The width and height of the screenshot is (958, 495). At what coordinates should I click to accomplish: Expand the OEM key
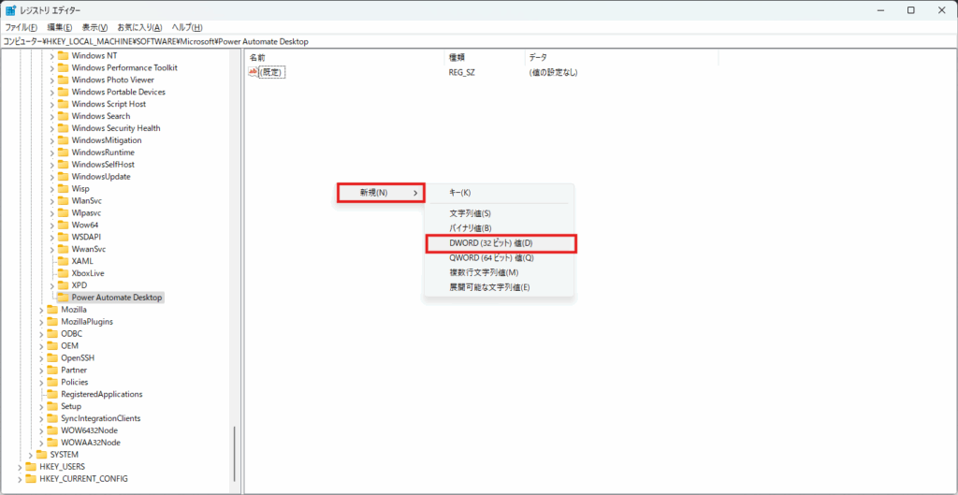click(x=41, y=346)
